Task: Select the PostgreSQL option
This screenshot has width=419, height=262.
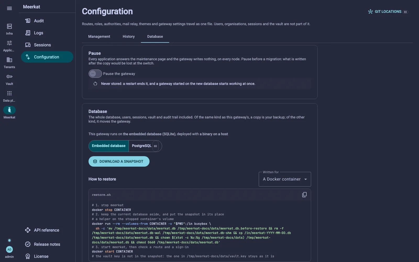Action: [x=145, y=146]
